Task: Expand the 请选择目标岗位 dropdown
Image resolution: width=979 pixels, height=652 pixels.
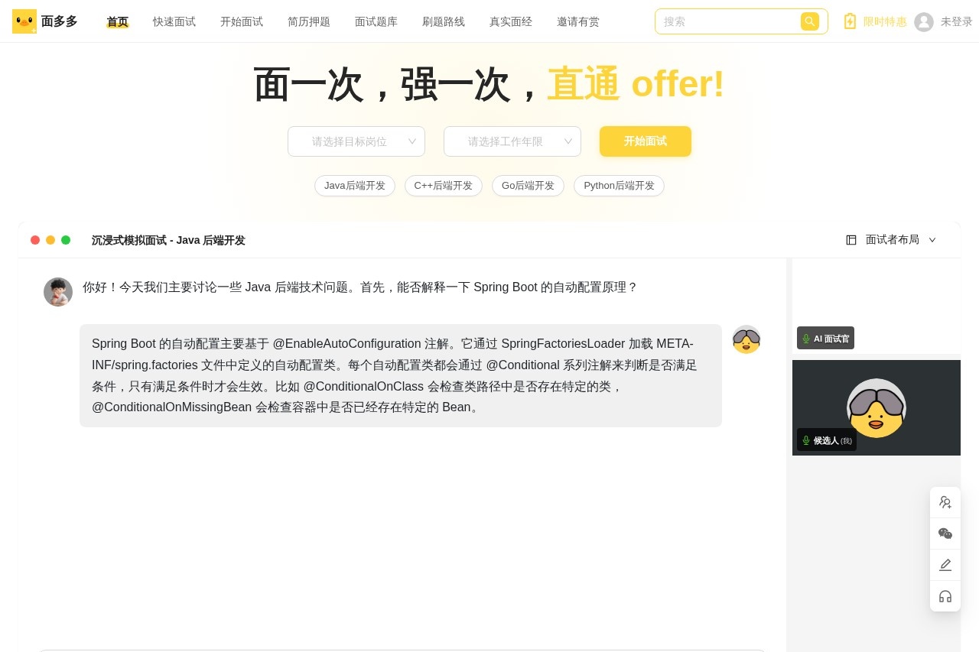Action: coord(356,141)
